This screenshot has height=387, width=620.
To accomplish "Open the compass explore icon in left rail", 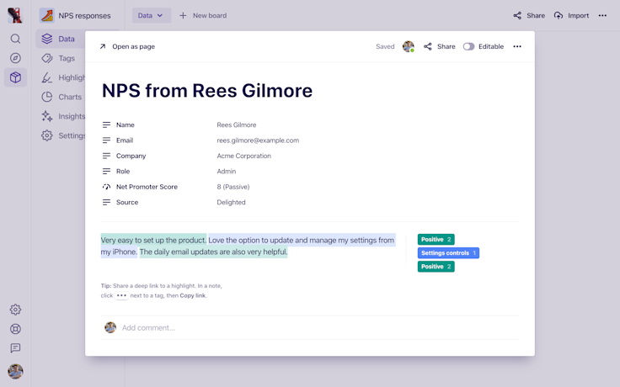I will [x=15, y=58].
